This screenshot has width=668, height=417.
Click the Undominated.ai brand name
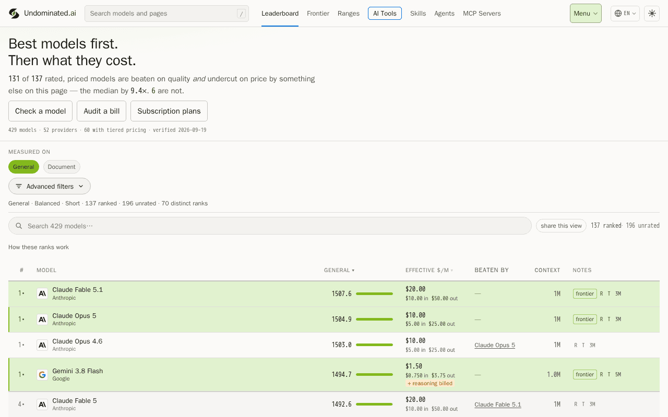click(x=50, y=14)
